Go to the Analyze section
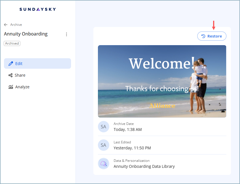This screenshot has height=184, width=240. [37, 87]
